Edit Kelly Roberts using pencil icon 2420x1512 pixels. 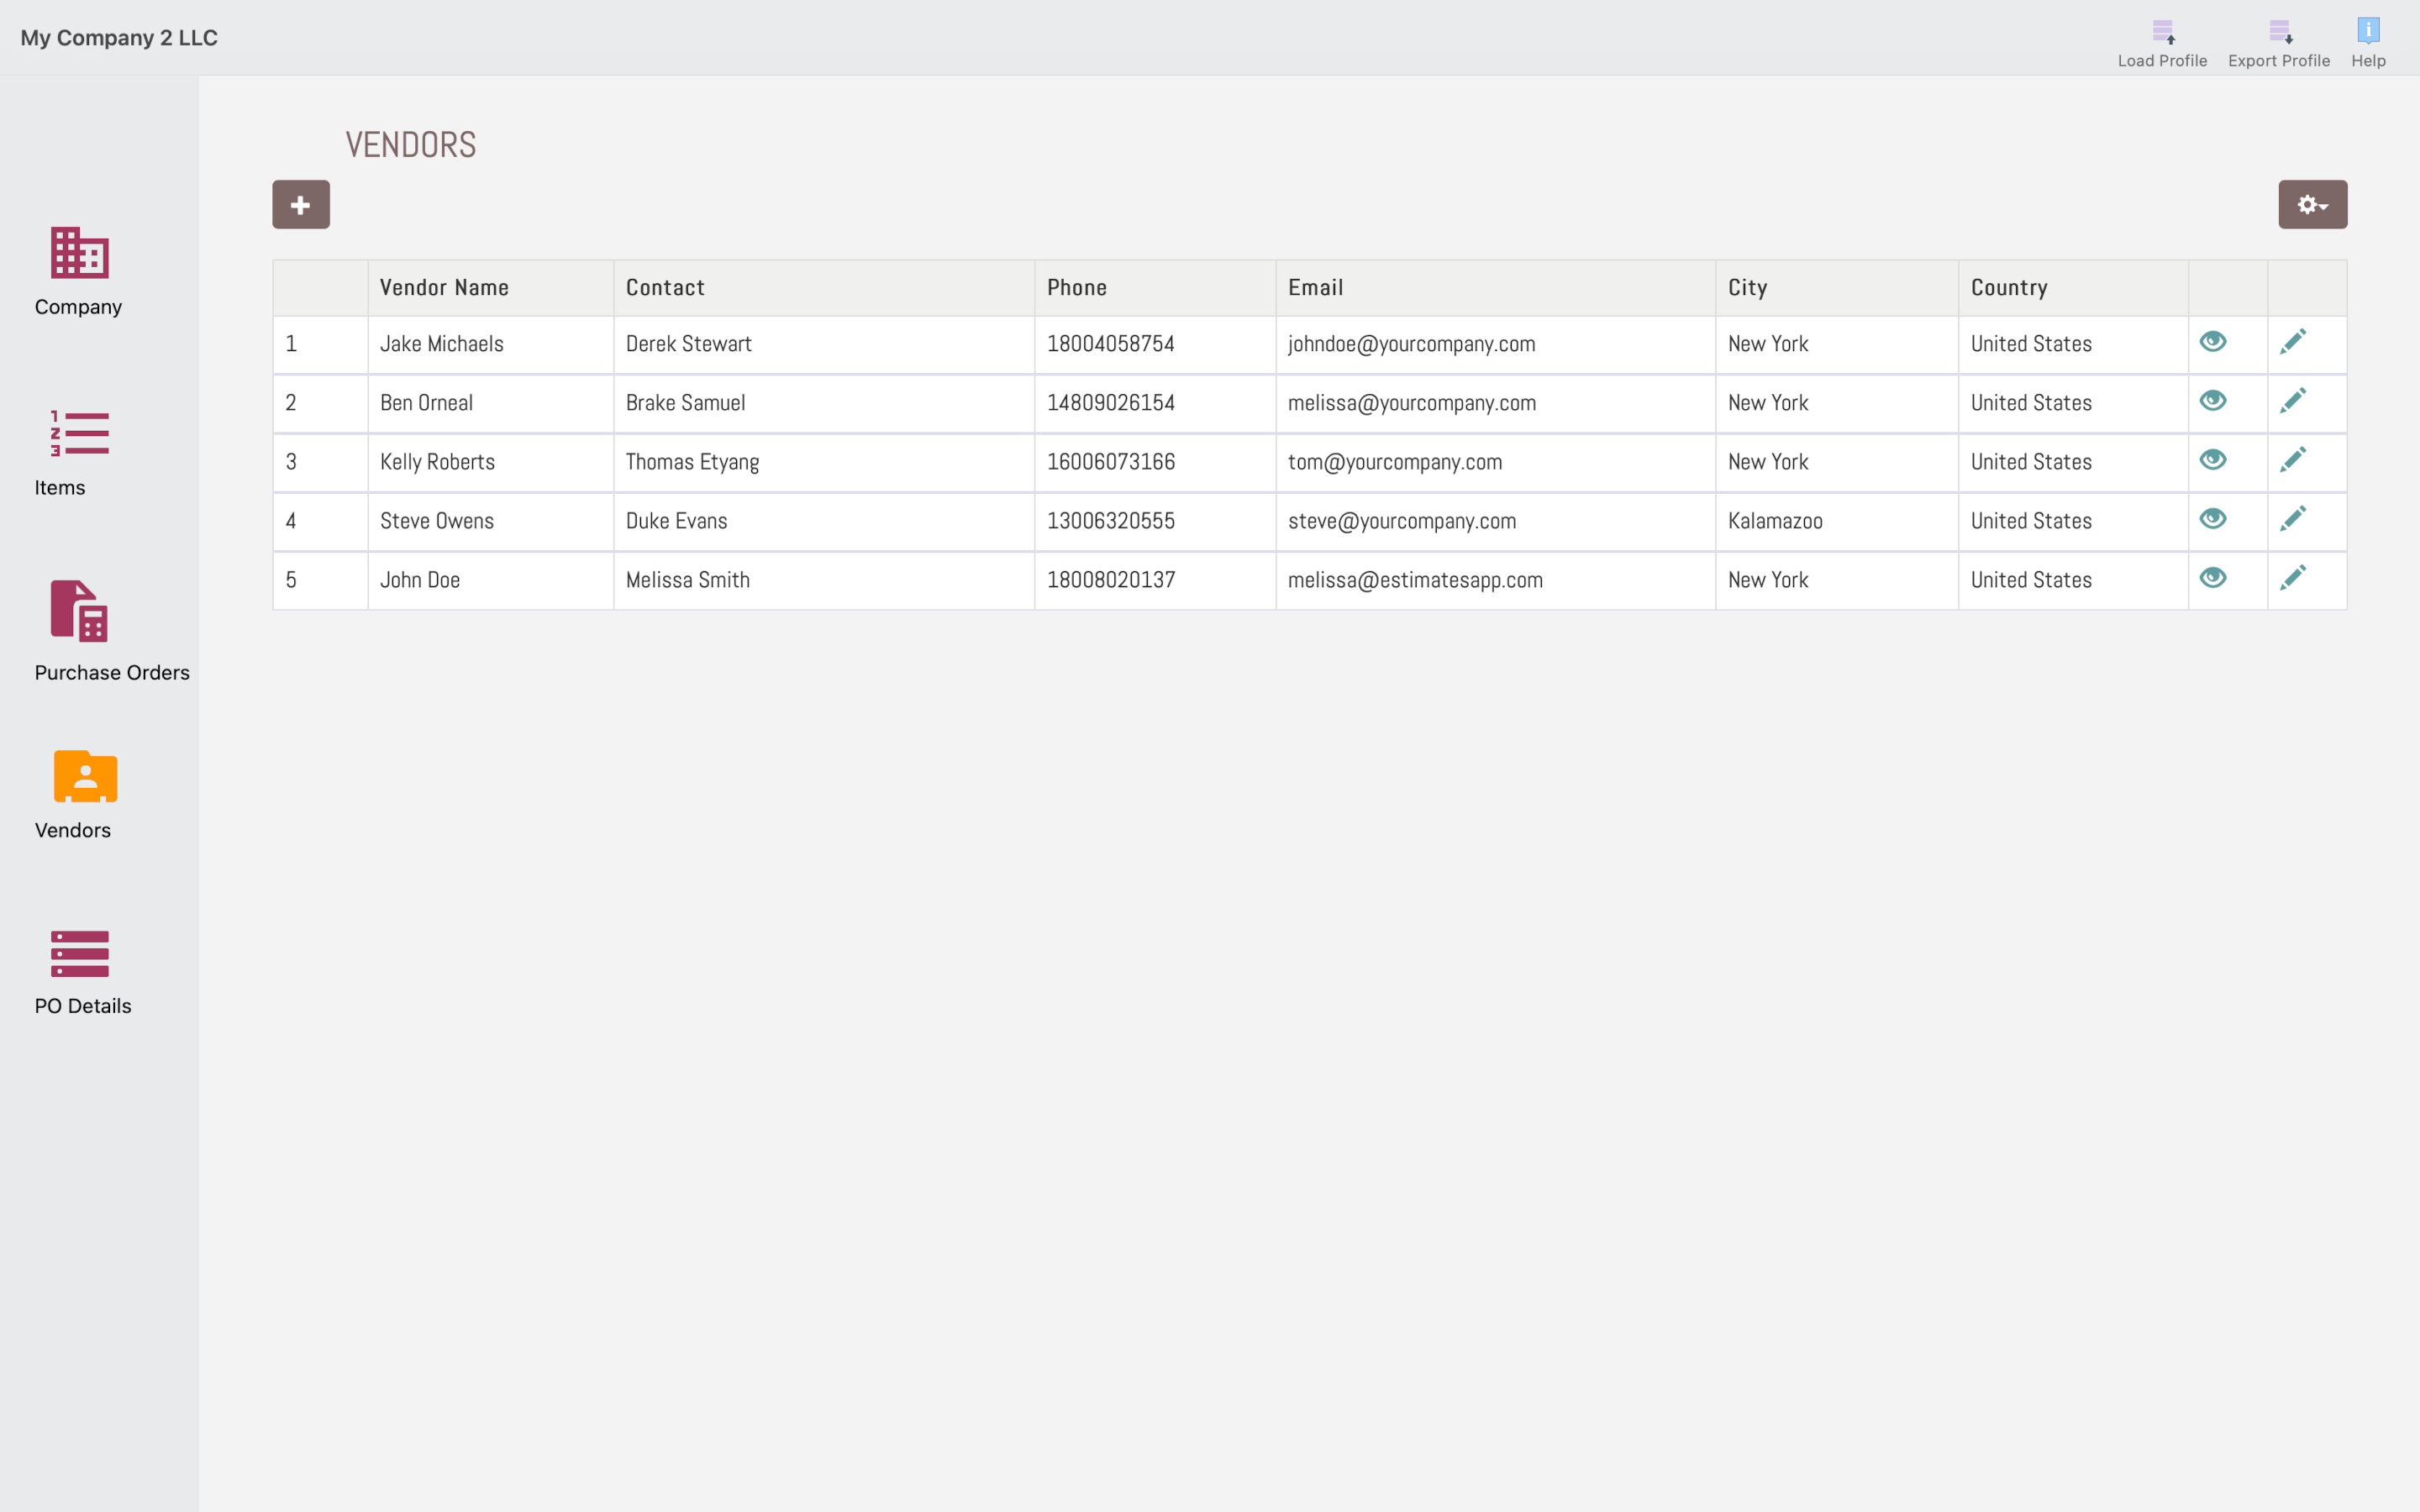(x=2293, y=460)
